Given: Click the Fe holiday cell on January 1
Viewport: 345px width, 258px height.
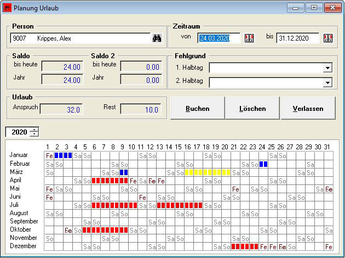Looking at the screenshot, I should click(49, 156).
